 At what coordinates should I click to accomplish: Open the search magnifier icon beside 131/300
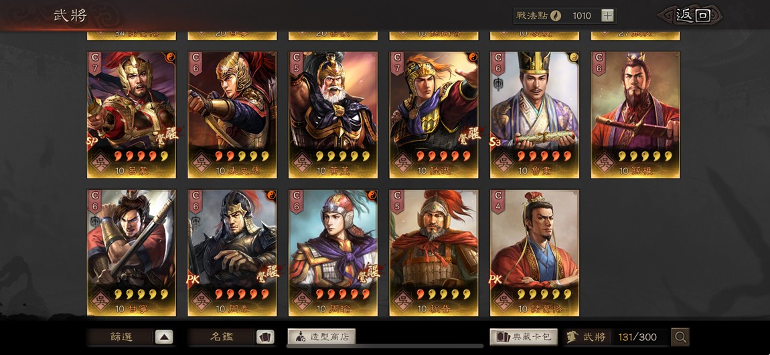pyautogui.click(x=680, y=337)
